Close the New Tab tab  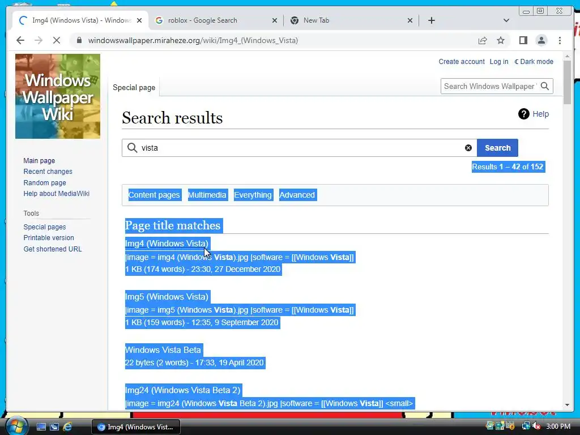(410, 20)
